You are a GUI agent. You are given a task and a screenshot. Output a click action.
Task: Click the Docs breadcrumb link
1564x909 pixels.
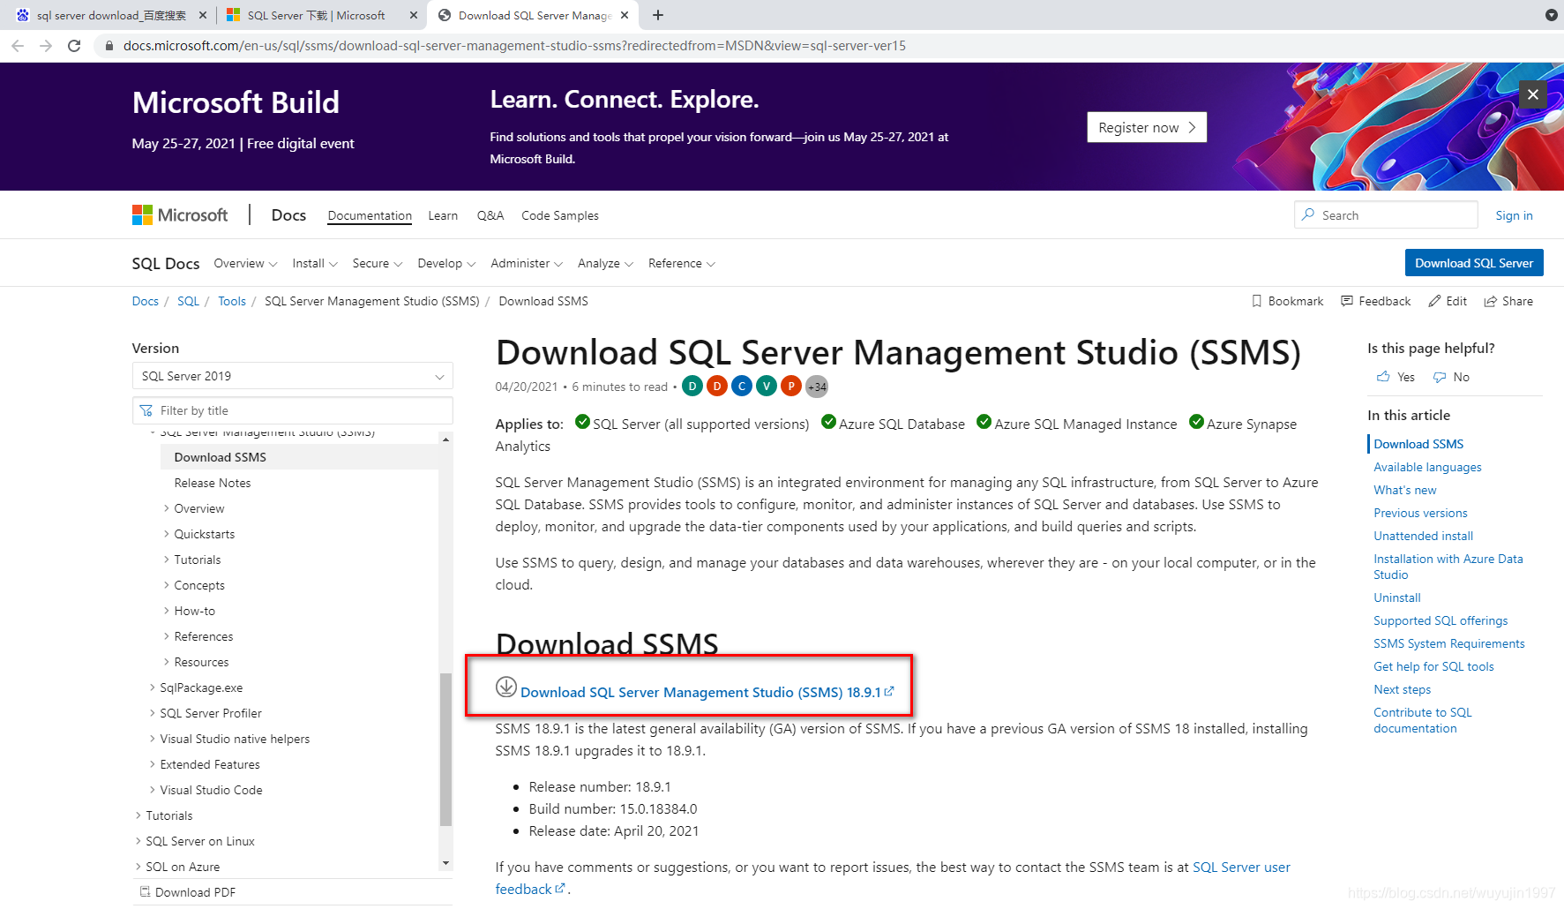(x=146, y=301)
